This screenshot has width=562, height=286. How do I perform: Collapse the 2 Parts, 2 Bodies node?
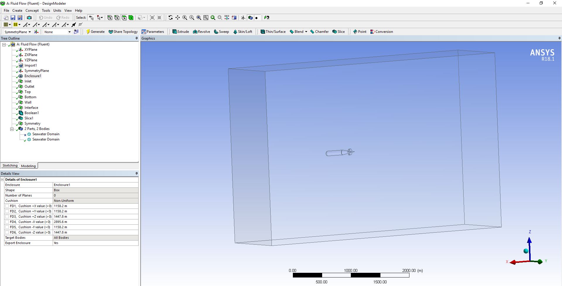12,129
